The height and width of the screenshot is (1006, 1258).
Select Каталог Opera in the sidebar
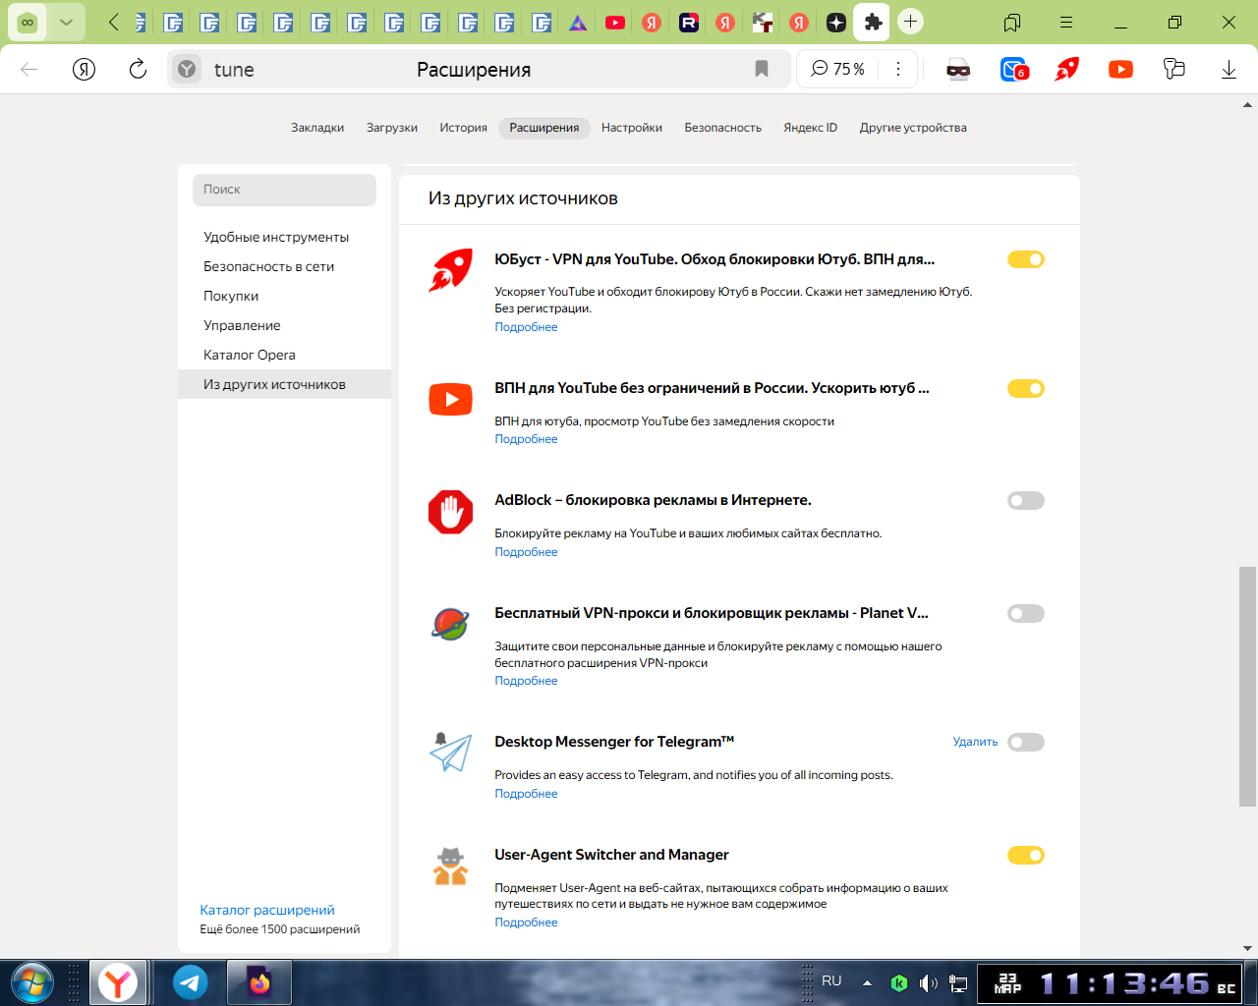250,355
